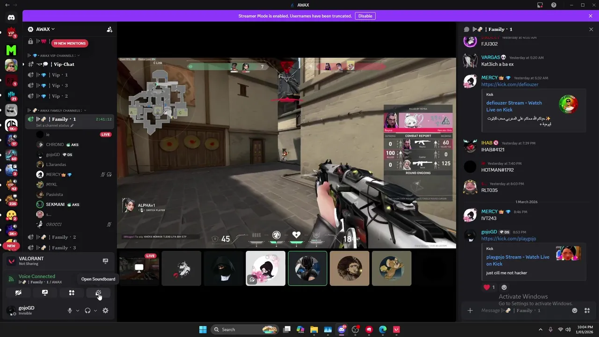This screenshot has height=337, width=599.
Task: Open the Vip-Chat text channel
Action: 69,64
